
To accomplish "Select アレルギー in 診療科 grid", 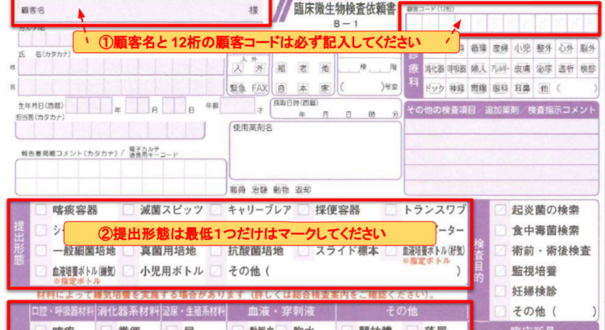I will coord(500,68).
